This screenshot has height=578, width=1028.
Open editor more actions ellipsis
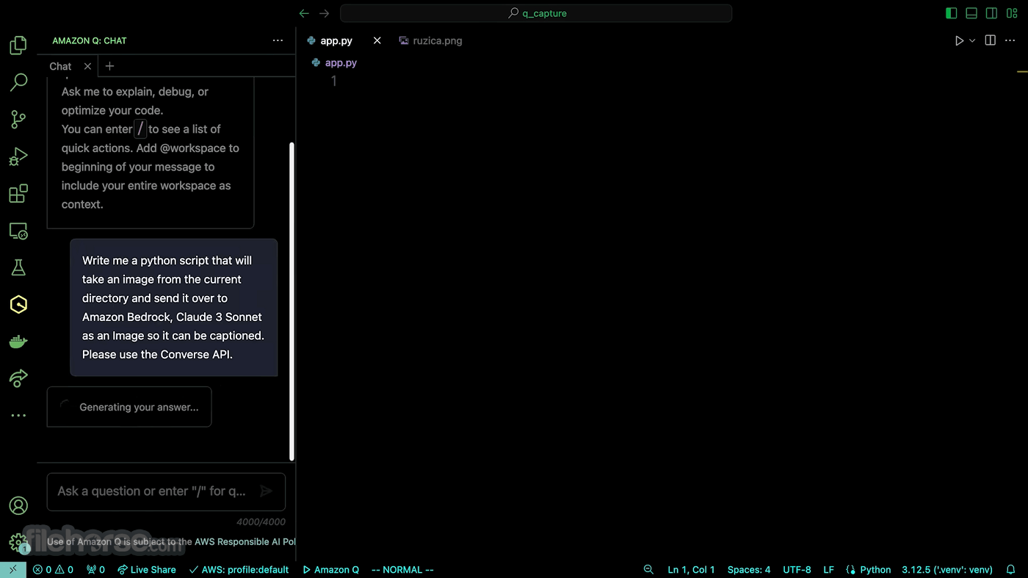pyautogui.click(x=1012, y=40)
